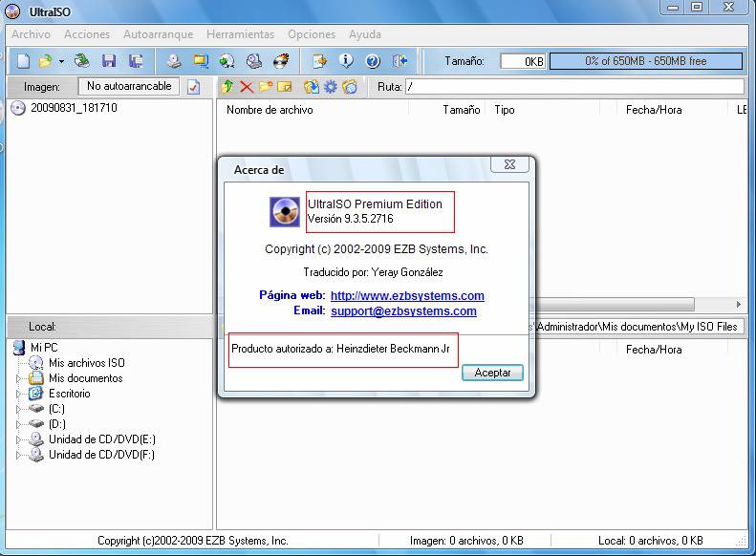756x556 pixels.
Task: Click the UltraISO icon in About dialog
Action: pyautogui.click(x=285, y=212)
